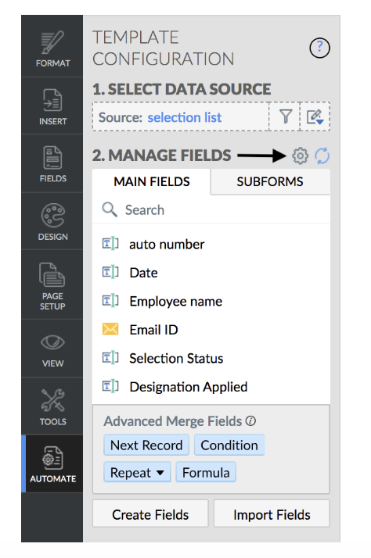Open the Page Setup panel

click(52, 284)
